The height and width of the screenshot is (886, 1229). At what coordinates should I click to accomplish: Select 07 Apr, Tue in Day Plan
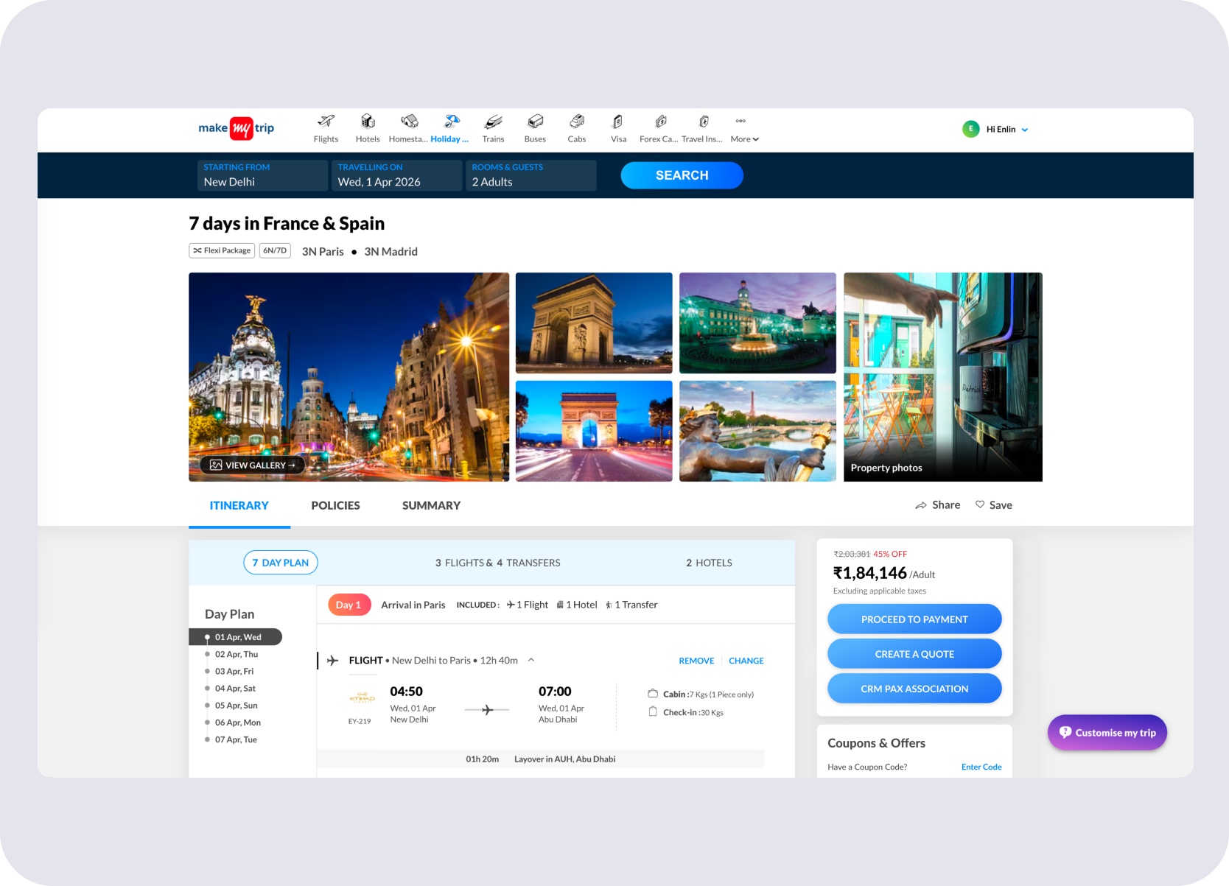point(236,739)
